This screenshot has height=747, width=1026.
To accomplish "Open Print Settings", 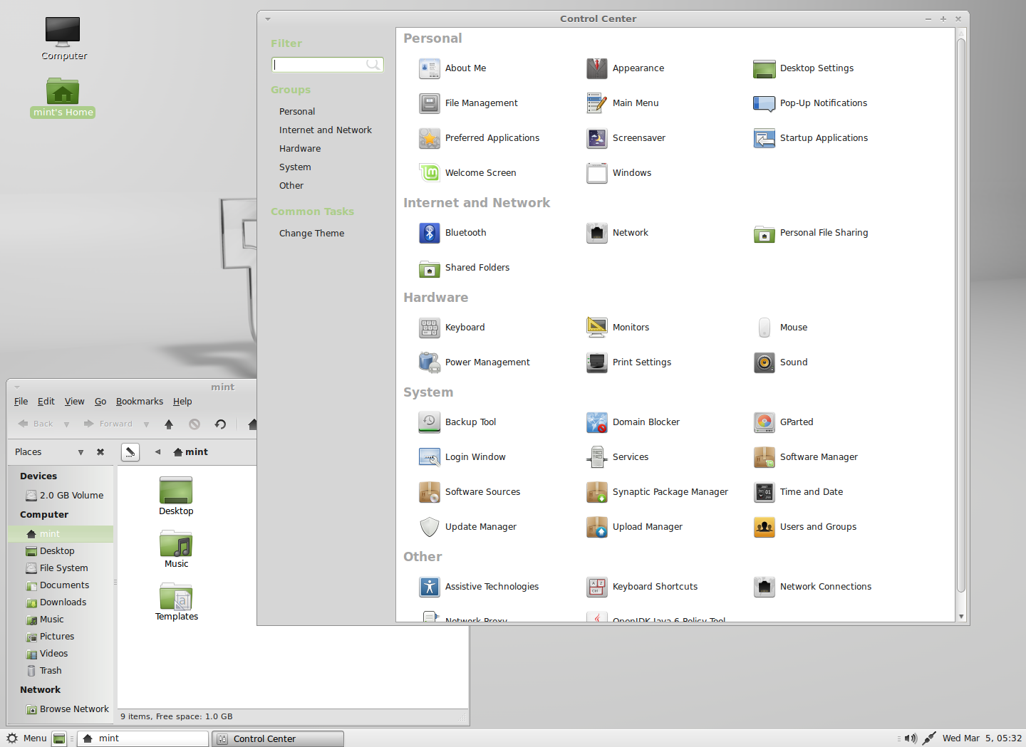I will 629,362.
